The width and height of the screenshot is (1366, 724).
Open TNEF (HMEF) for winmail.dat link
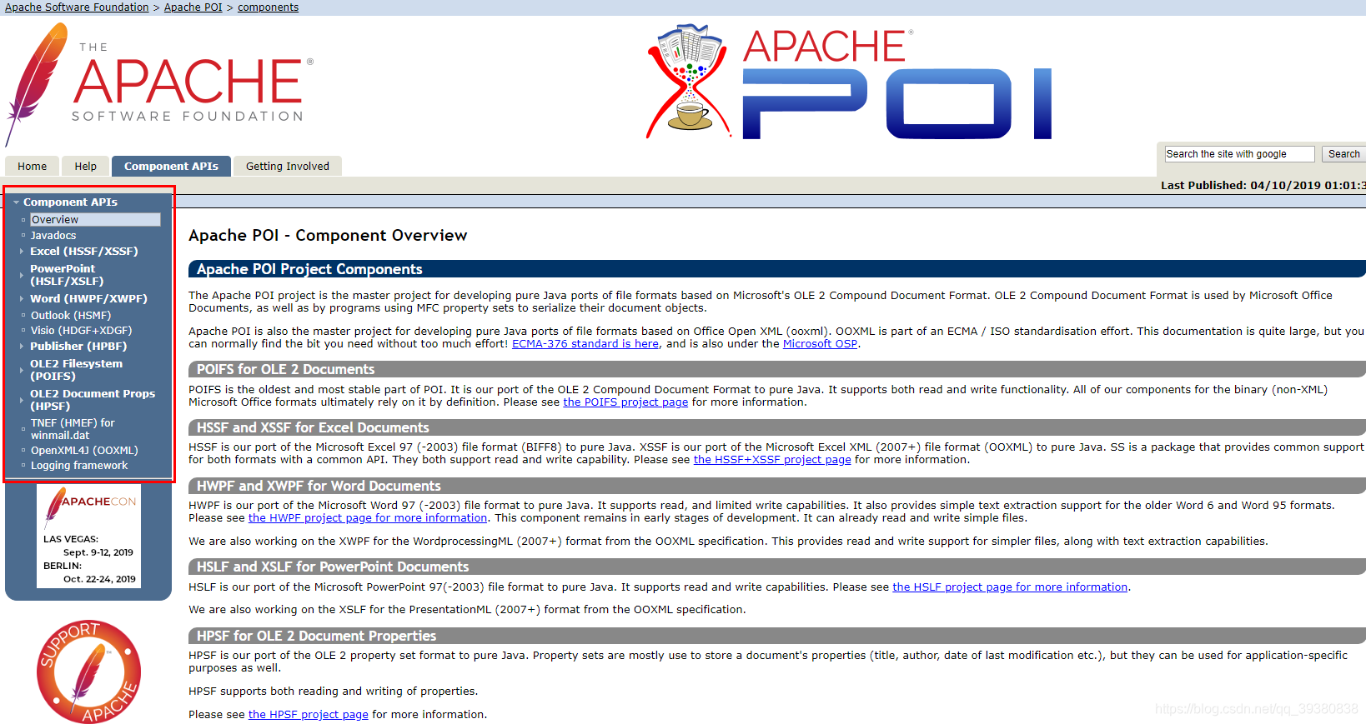click(x=73, y=429)
